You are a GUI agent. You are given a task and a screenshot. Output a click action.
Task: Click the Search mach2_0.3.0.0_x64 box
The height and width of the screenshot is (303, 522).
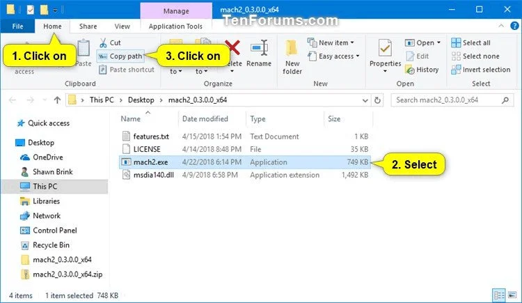[x=452, y=100]
